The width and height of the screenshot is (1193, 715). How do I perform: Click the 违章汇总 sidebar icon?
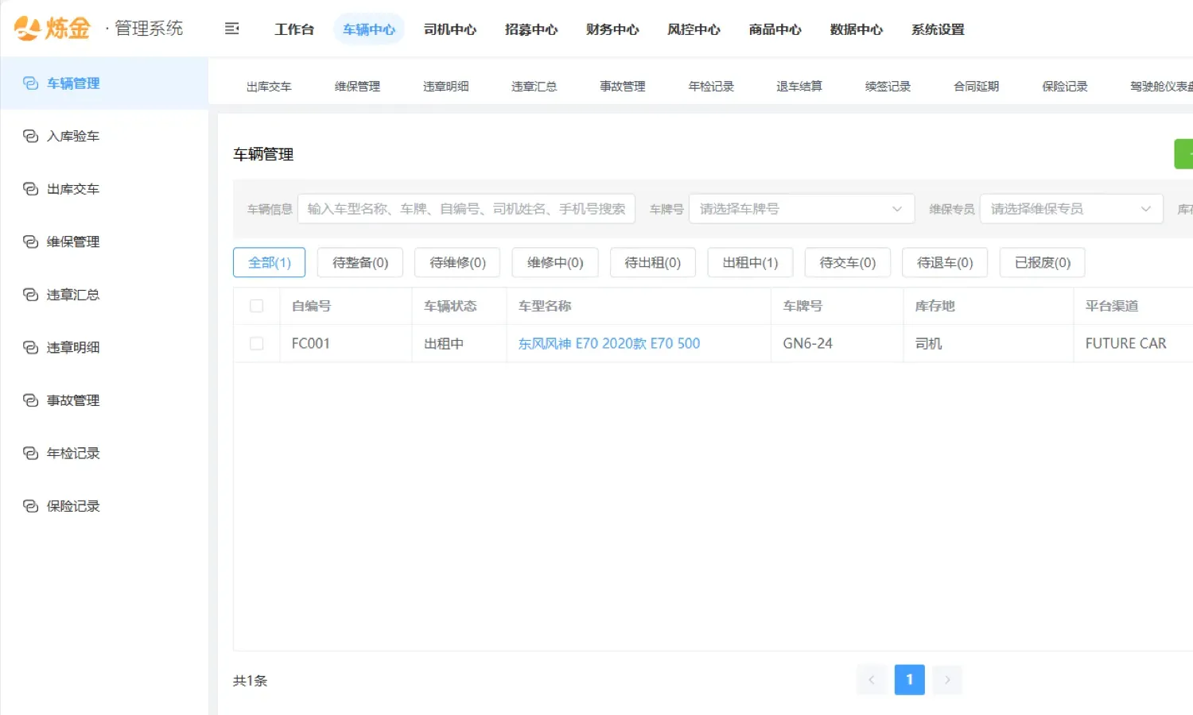[x=30, y=295]
